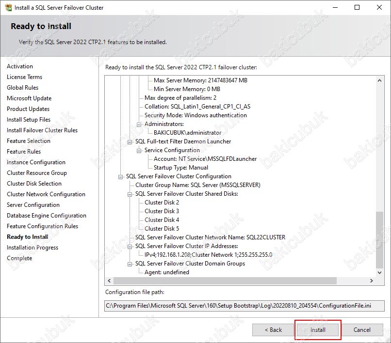
Task: Collapse Failover Cluster IP Addresses node
Action: pyautogui.click(x=130, y=247)
